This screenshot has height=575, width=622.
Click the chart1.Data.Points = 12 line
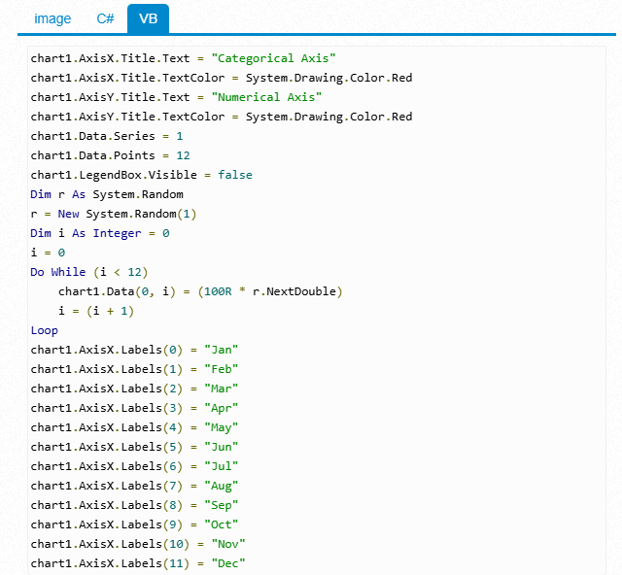tap(110, 155)
